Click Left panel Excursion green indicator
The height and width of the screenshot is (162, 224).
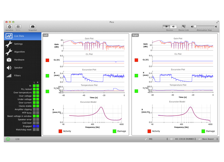[47, 76]
